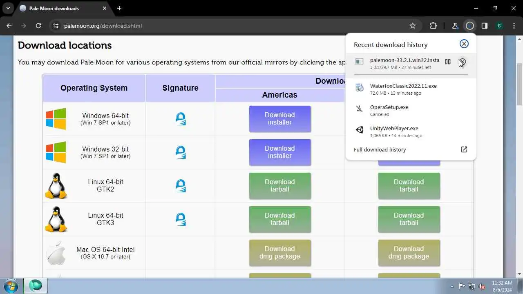Download Linux 64-bit GTK2 tarball from Americas
The image size is (523, 294).
pyautogui.click(x=280, y=186)
